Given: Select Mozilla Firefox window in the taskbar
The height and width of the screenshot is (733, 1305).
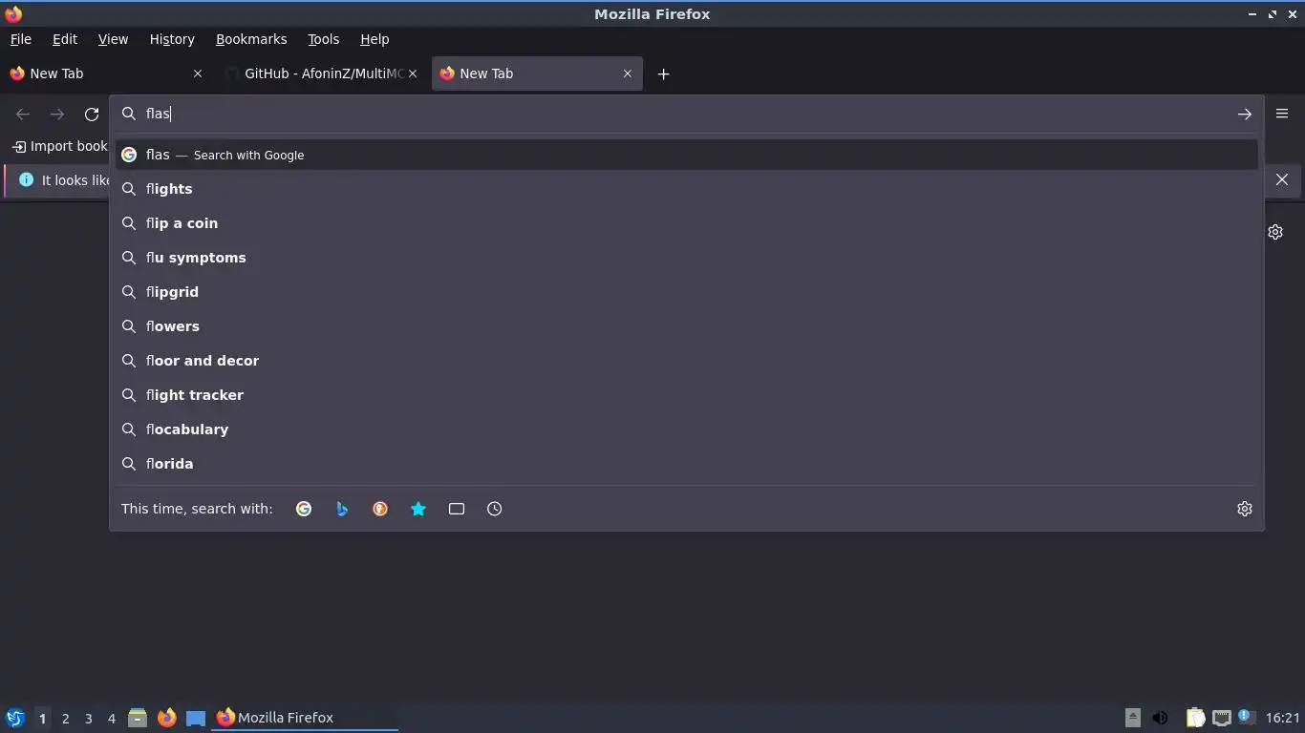Looking at the screenshot, I should point(305,718).
